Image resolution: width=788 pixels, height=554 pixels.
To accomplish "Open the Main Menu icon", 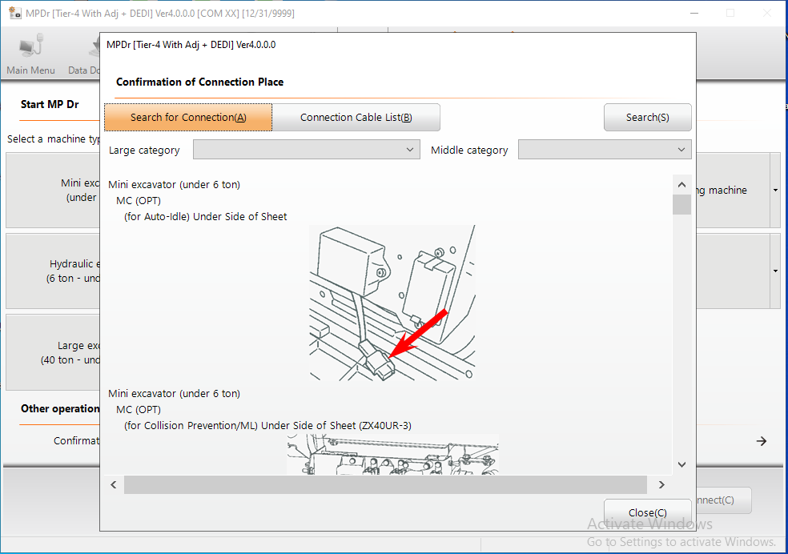I will point(30,51).
